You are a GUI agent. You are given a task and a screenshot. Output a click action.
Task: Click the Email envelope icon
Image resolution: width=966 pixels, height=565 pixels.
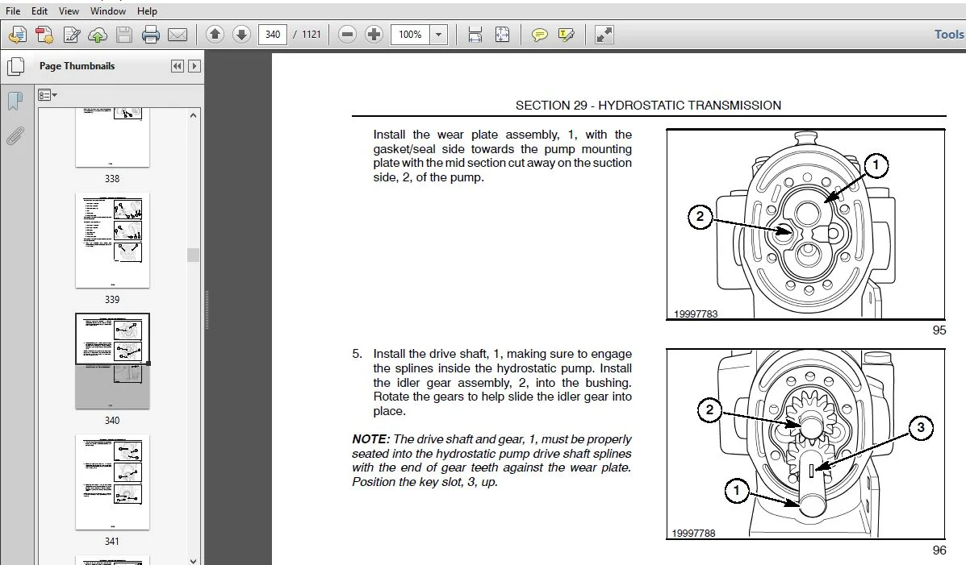pos(178,35)
